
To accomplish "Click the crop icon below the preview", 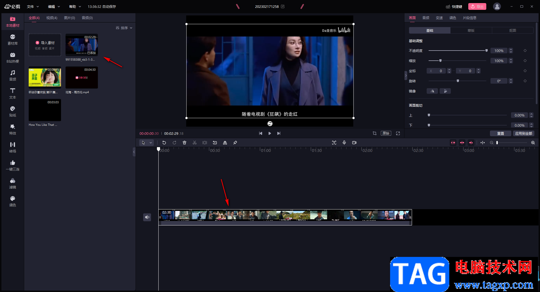I will click(x=375, y=133).
